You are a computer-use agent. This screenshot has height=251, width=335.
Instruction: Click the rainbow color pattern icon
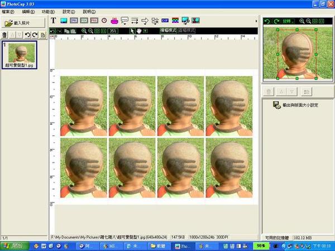coord(175,21)
